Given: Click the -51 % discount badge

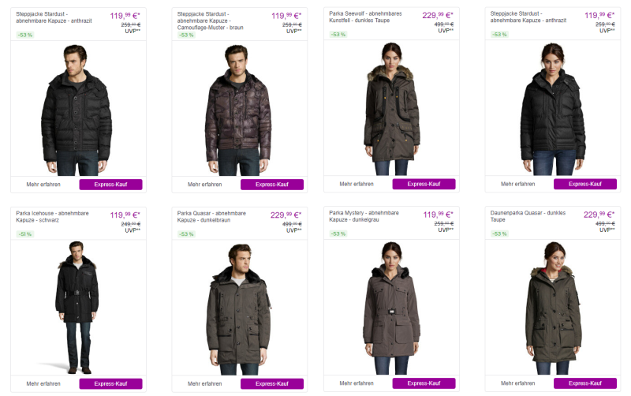Looking at the screenshot, I should (x=25, y=233).
